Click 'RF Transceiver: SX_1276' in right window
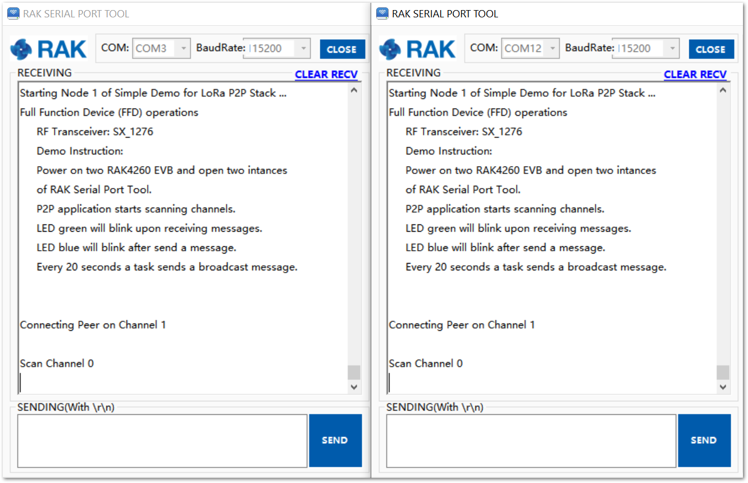This screenshot has height=483, width=748. [464, 132]
